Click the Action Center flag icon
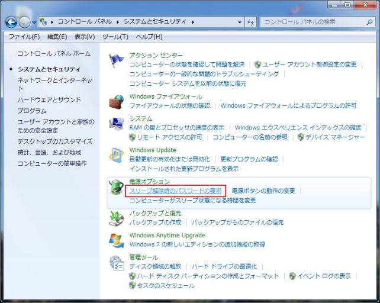Viewport: 380px width, 303px height. (116, 60)
